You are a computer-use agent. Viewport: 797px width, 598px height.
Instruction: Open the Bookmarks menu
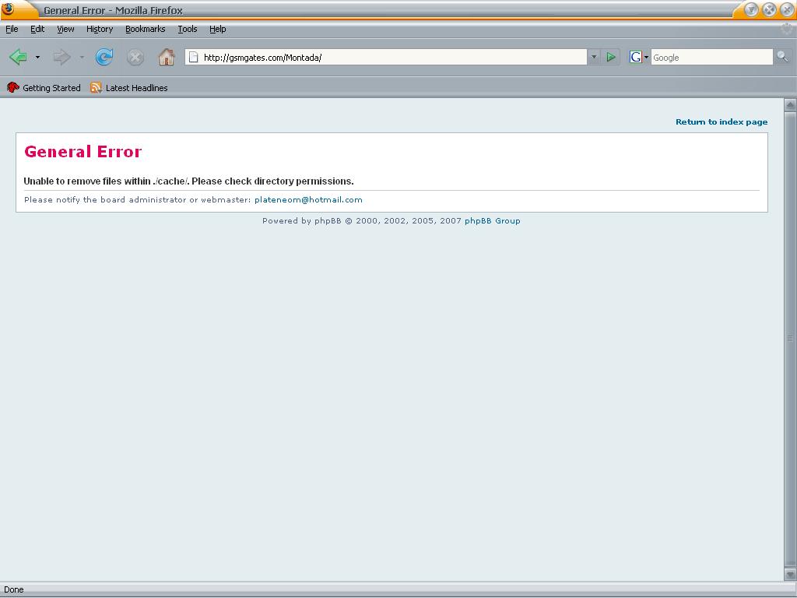click(x=145, y=29)
